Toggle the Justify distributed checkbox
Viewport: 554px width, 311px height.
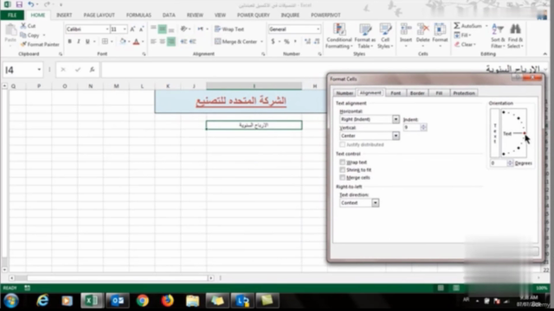(x=343, y=145)
